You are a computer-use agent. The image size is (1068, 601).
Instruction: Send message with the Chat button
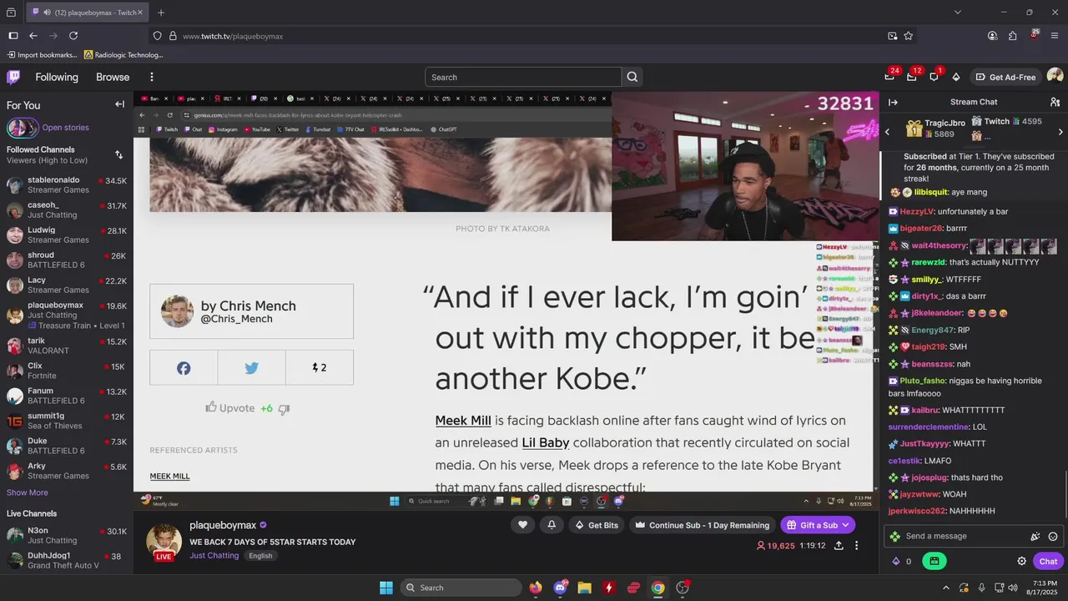(x=1048, y=562)
